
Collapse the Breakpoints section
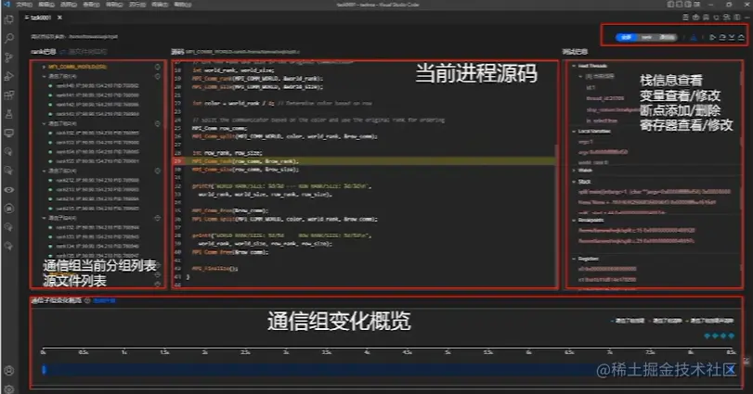pos(574,220)
